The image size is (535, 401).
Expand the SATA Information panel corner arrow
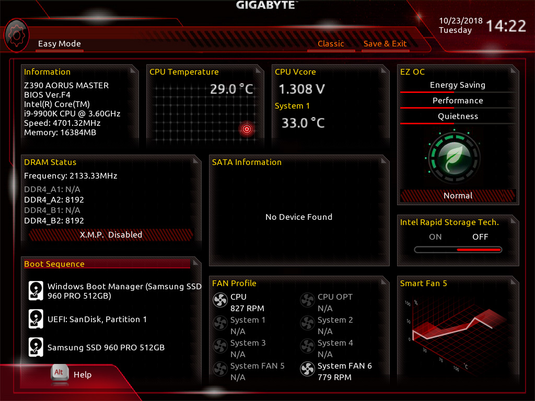(384, 160)
